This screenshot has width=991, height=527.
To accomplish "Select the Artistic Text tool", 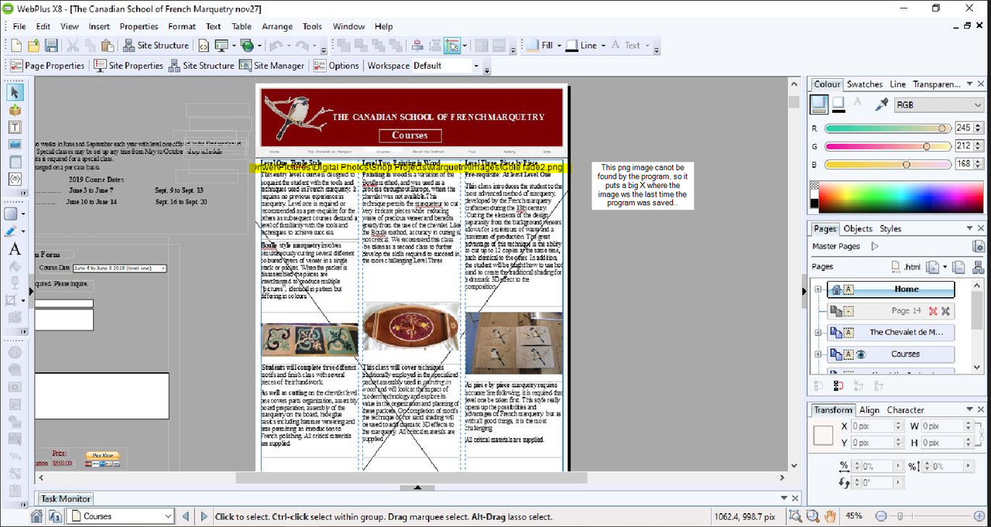I will click(x=15, y=249).
